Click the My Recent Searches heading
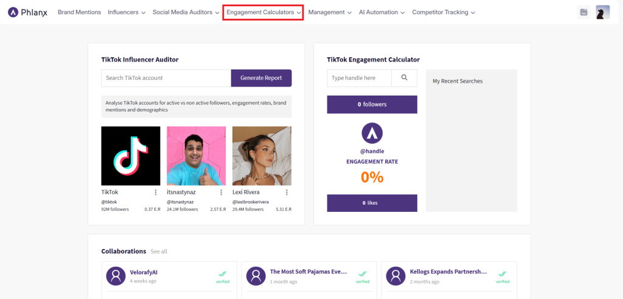623x299 pixels. pyautogui.click(x=458, y=81)
